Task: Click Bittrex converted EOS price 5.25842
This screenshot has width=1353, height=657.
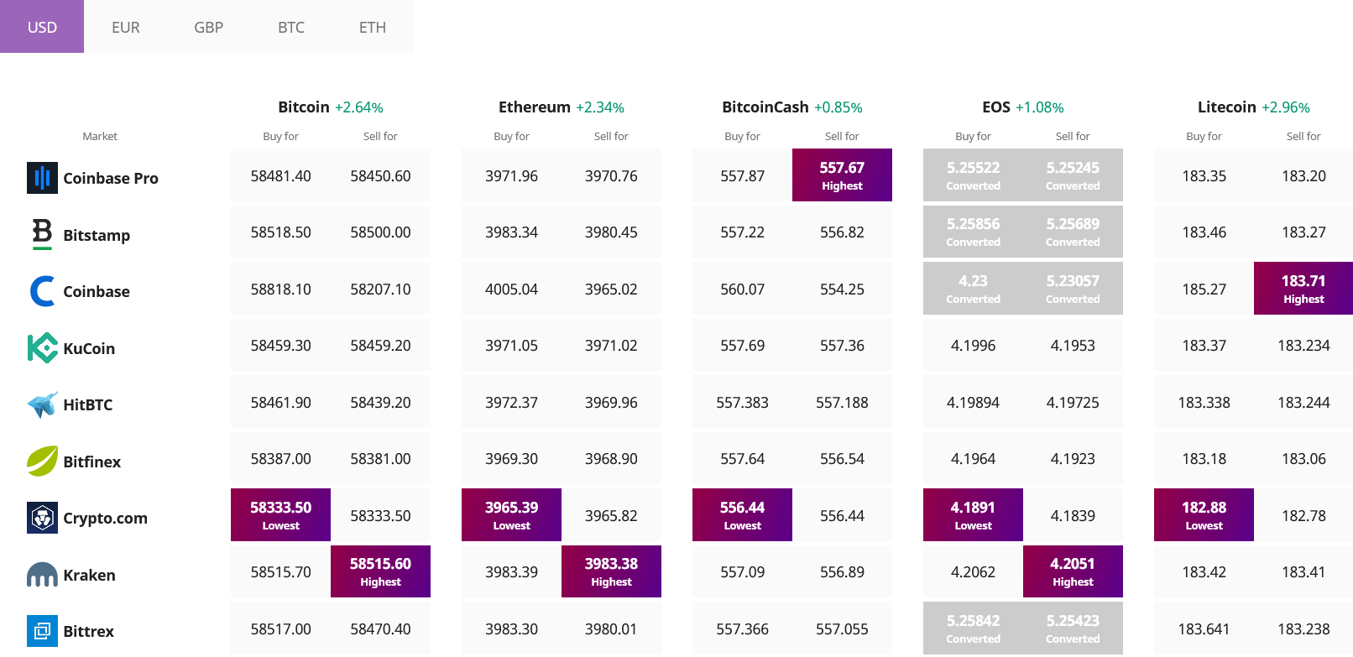Action: (x=973, y=628)
